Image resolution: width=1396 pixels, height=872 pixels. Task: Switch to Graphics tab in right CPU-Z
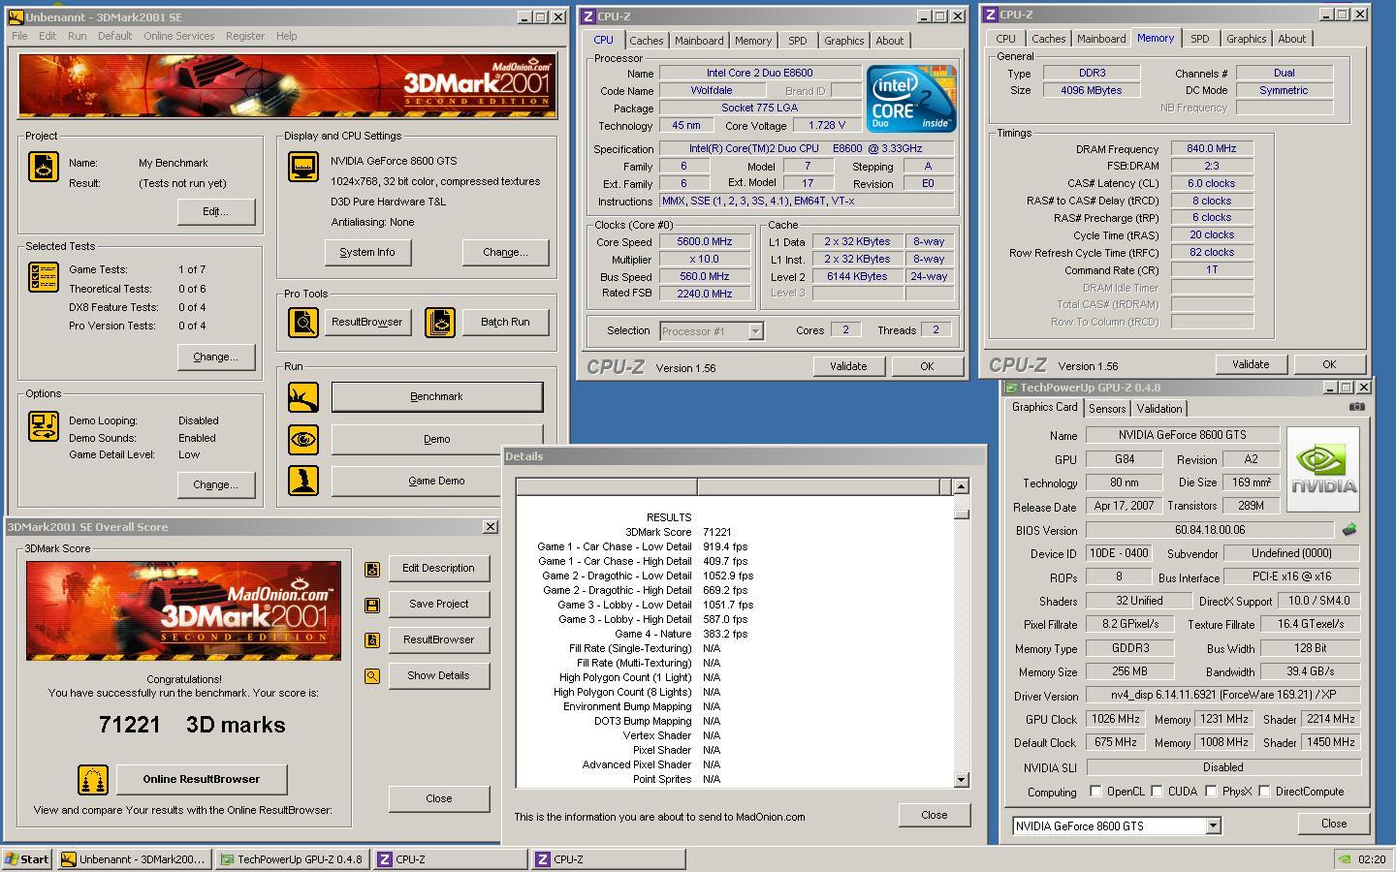(1246, 39)
